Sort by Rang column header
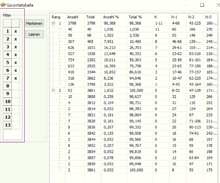This screenshot has height=183, width=220. [x=56, y=17]
